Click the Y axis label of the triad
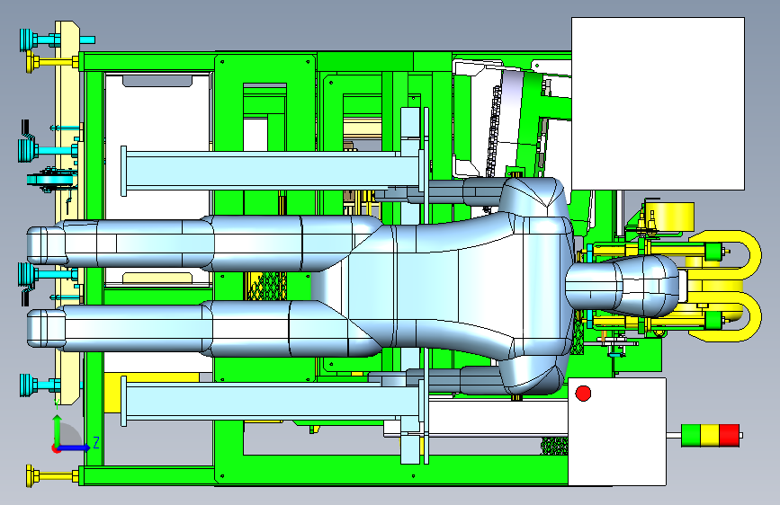This screenshot has width=780, height=505. (57, 403)
